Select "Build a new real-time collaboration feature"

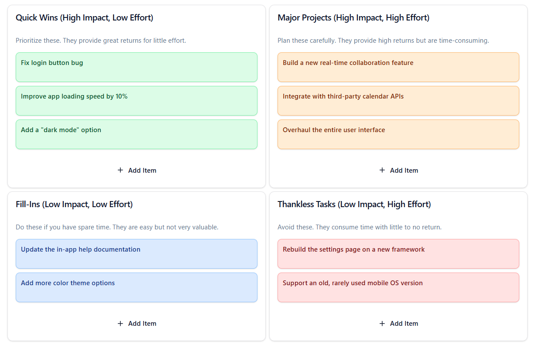click(x=398, y=67)
